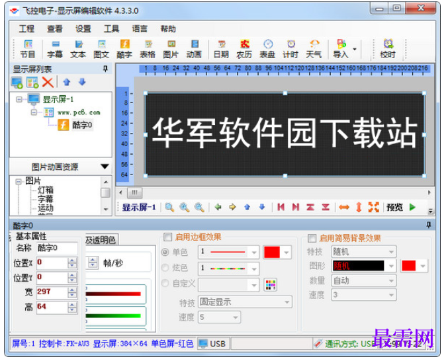Image resolution: width=446 pixels, height=359 pixels.
Task: Add a 酷字 cool-text element
Action: click(x=124, y=49)
